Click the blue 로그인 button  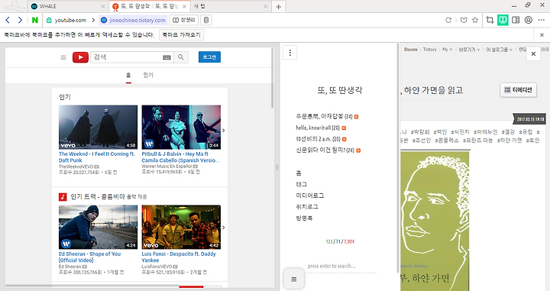(x=209, y=57)
